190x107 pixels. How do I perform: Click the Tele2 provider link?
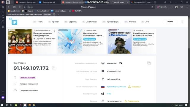click(109, 94)
